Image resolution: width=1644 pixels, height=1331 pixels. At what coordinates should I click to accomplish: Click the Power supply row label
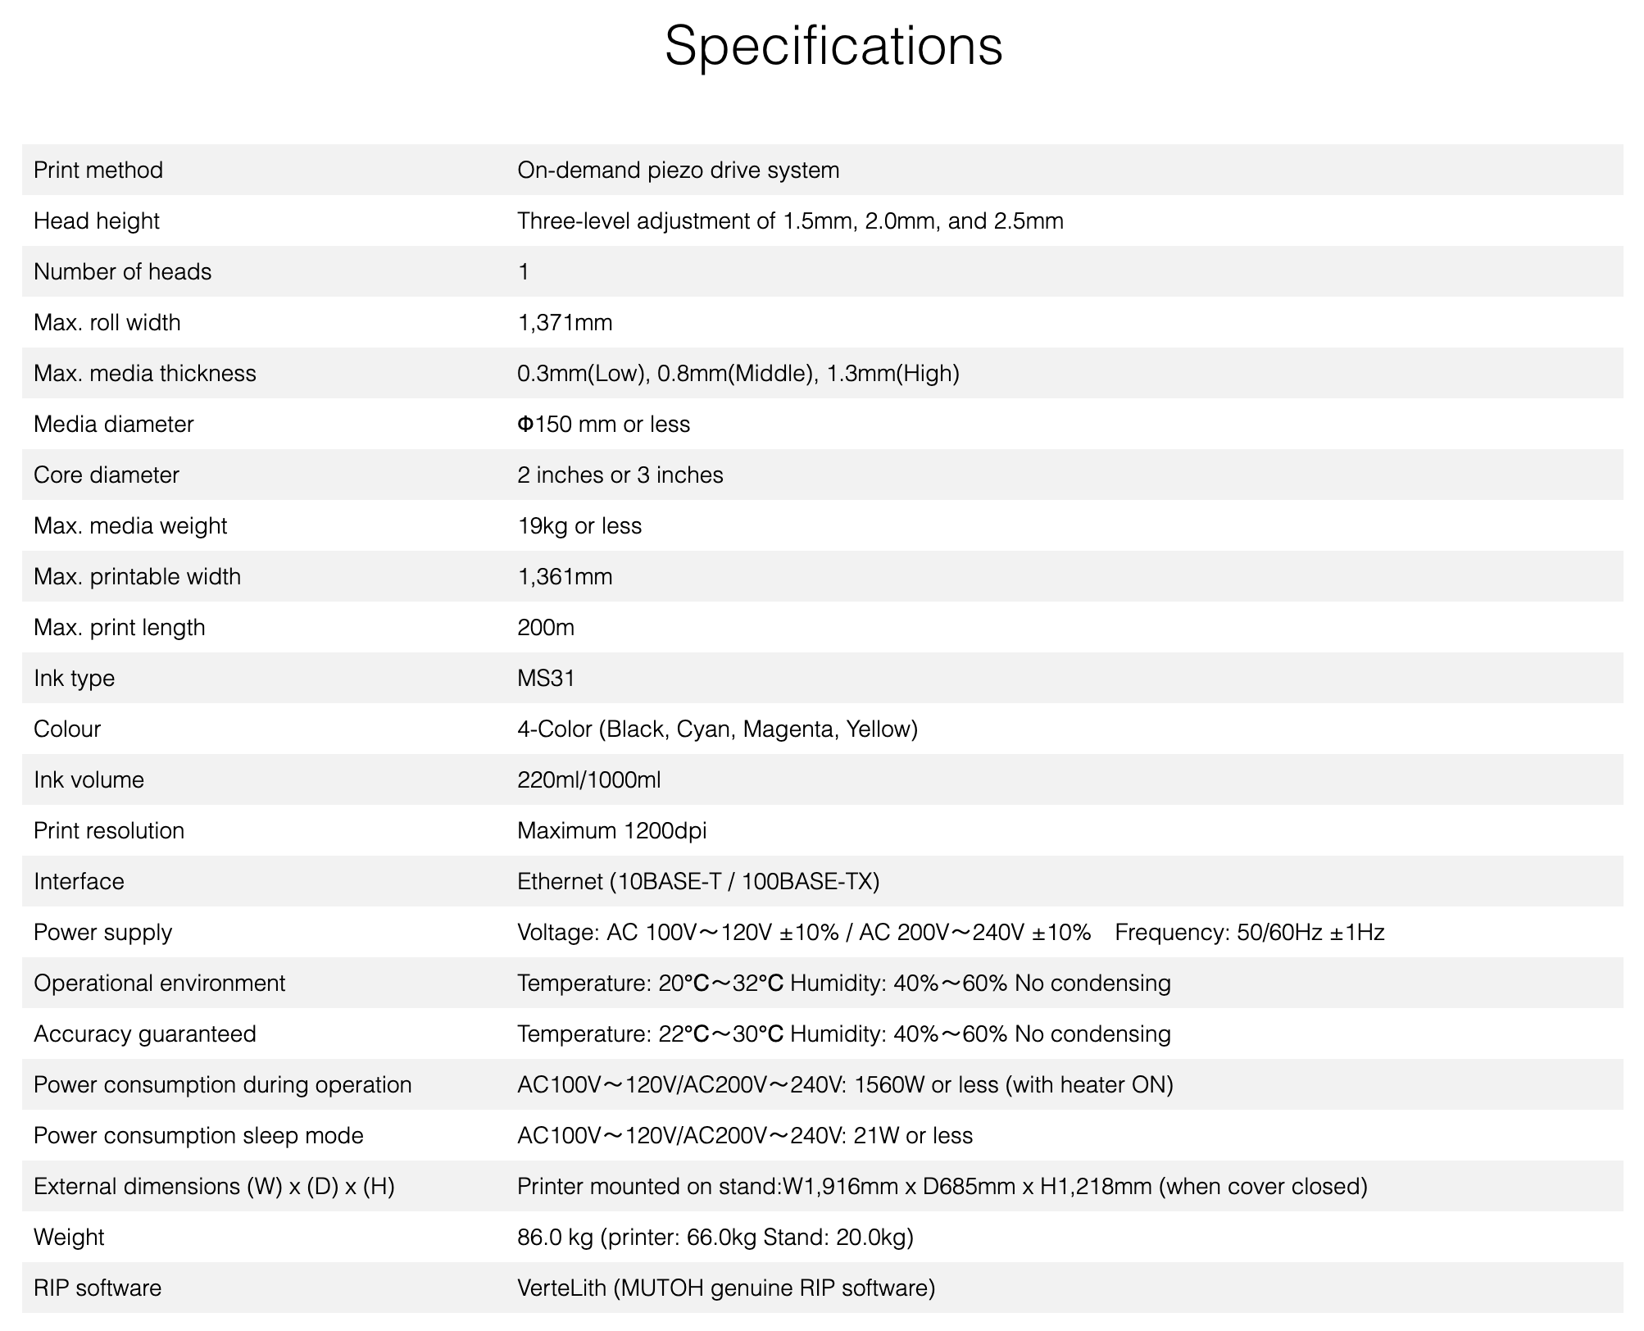(x=102, y=932)
